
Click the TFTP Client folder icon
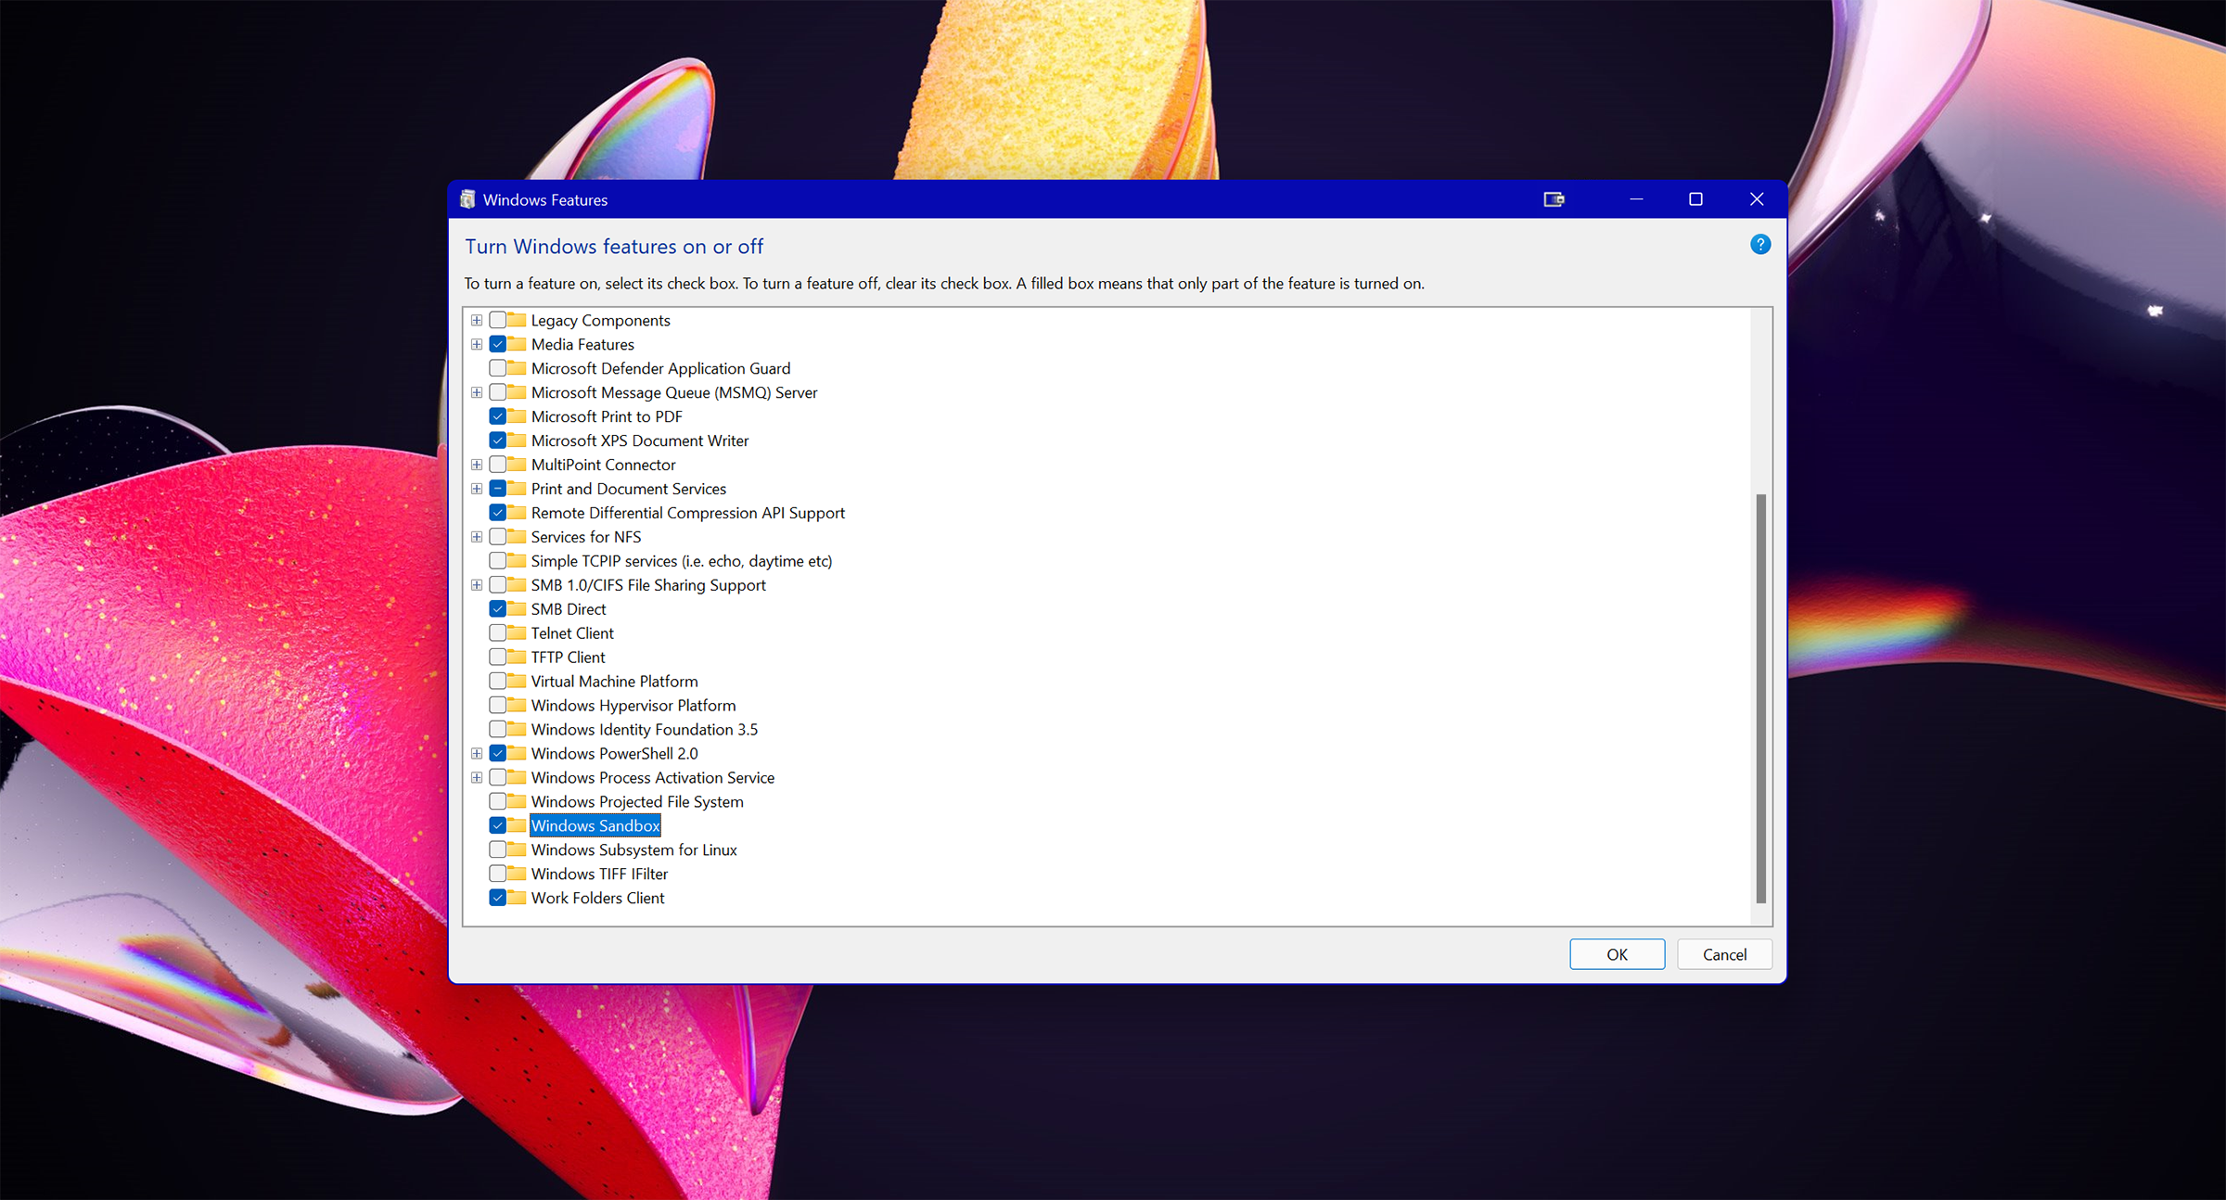point(518,657)
